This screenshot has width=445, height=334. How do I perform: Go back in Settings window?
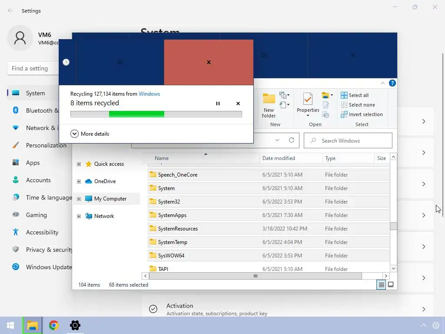click(10, 10)
